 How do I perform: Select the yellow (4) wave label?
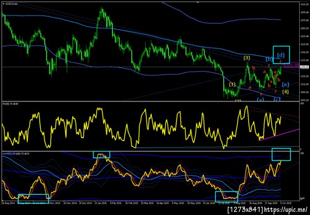coord(286,91)
